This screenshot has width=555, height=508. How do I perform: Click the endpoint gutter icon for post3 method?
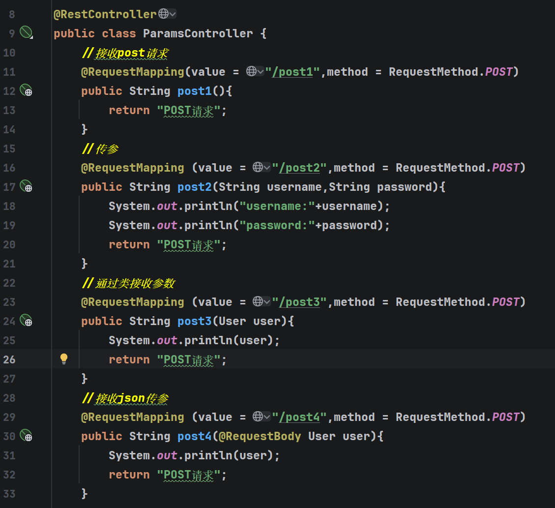coord(26,321)
